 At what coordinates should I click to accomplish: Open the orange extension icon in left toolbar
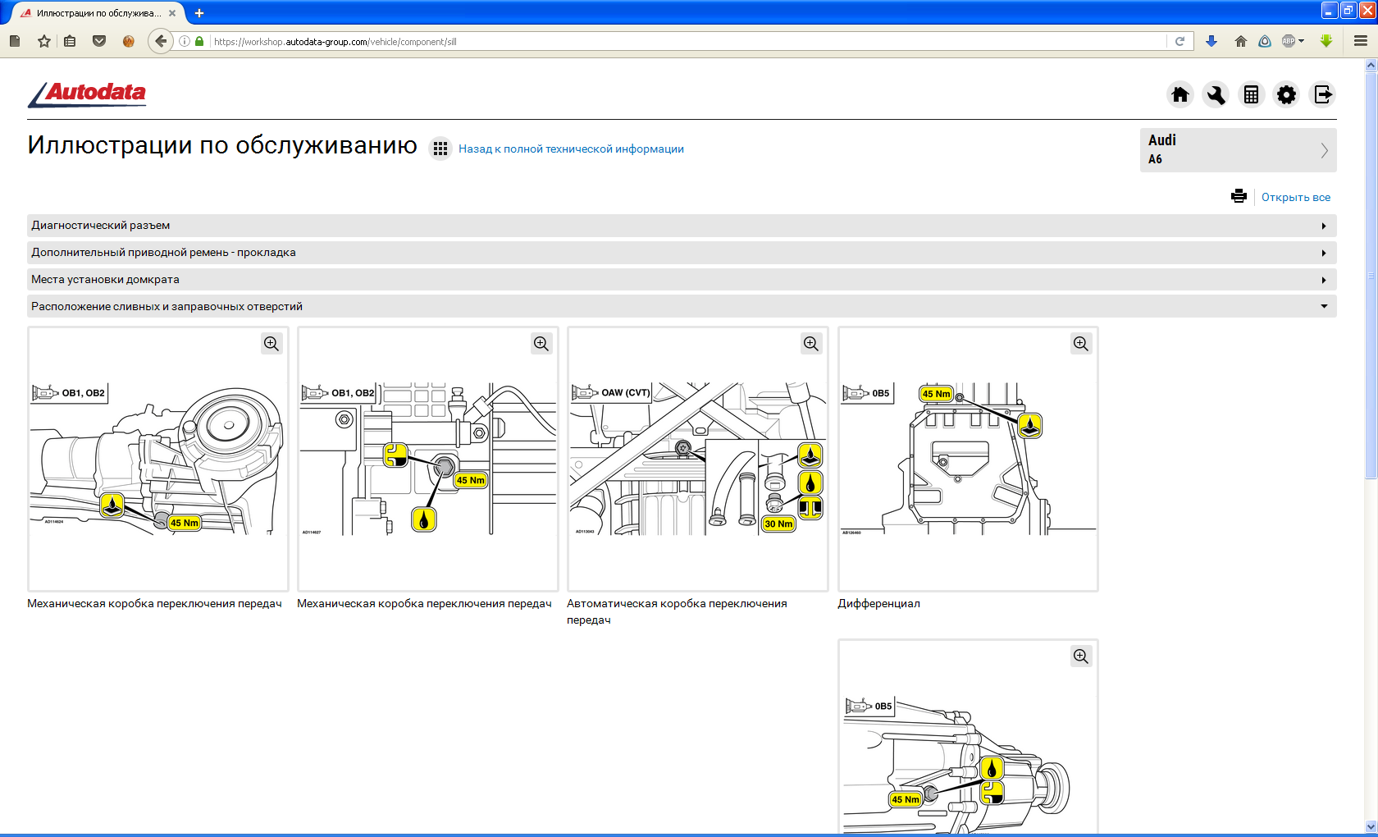click(x=128, y=41)
